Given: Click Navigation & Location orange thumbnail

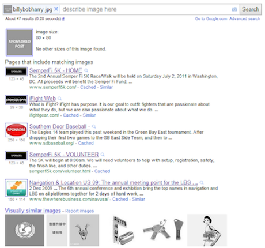Looking at the screenshot, I should click(x=16, y=187).
